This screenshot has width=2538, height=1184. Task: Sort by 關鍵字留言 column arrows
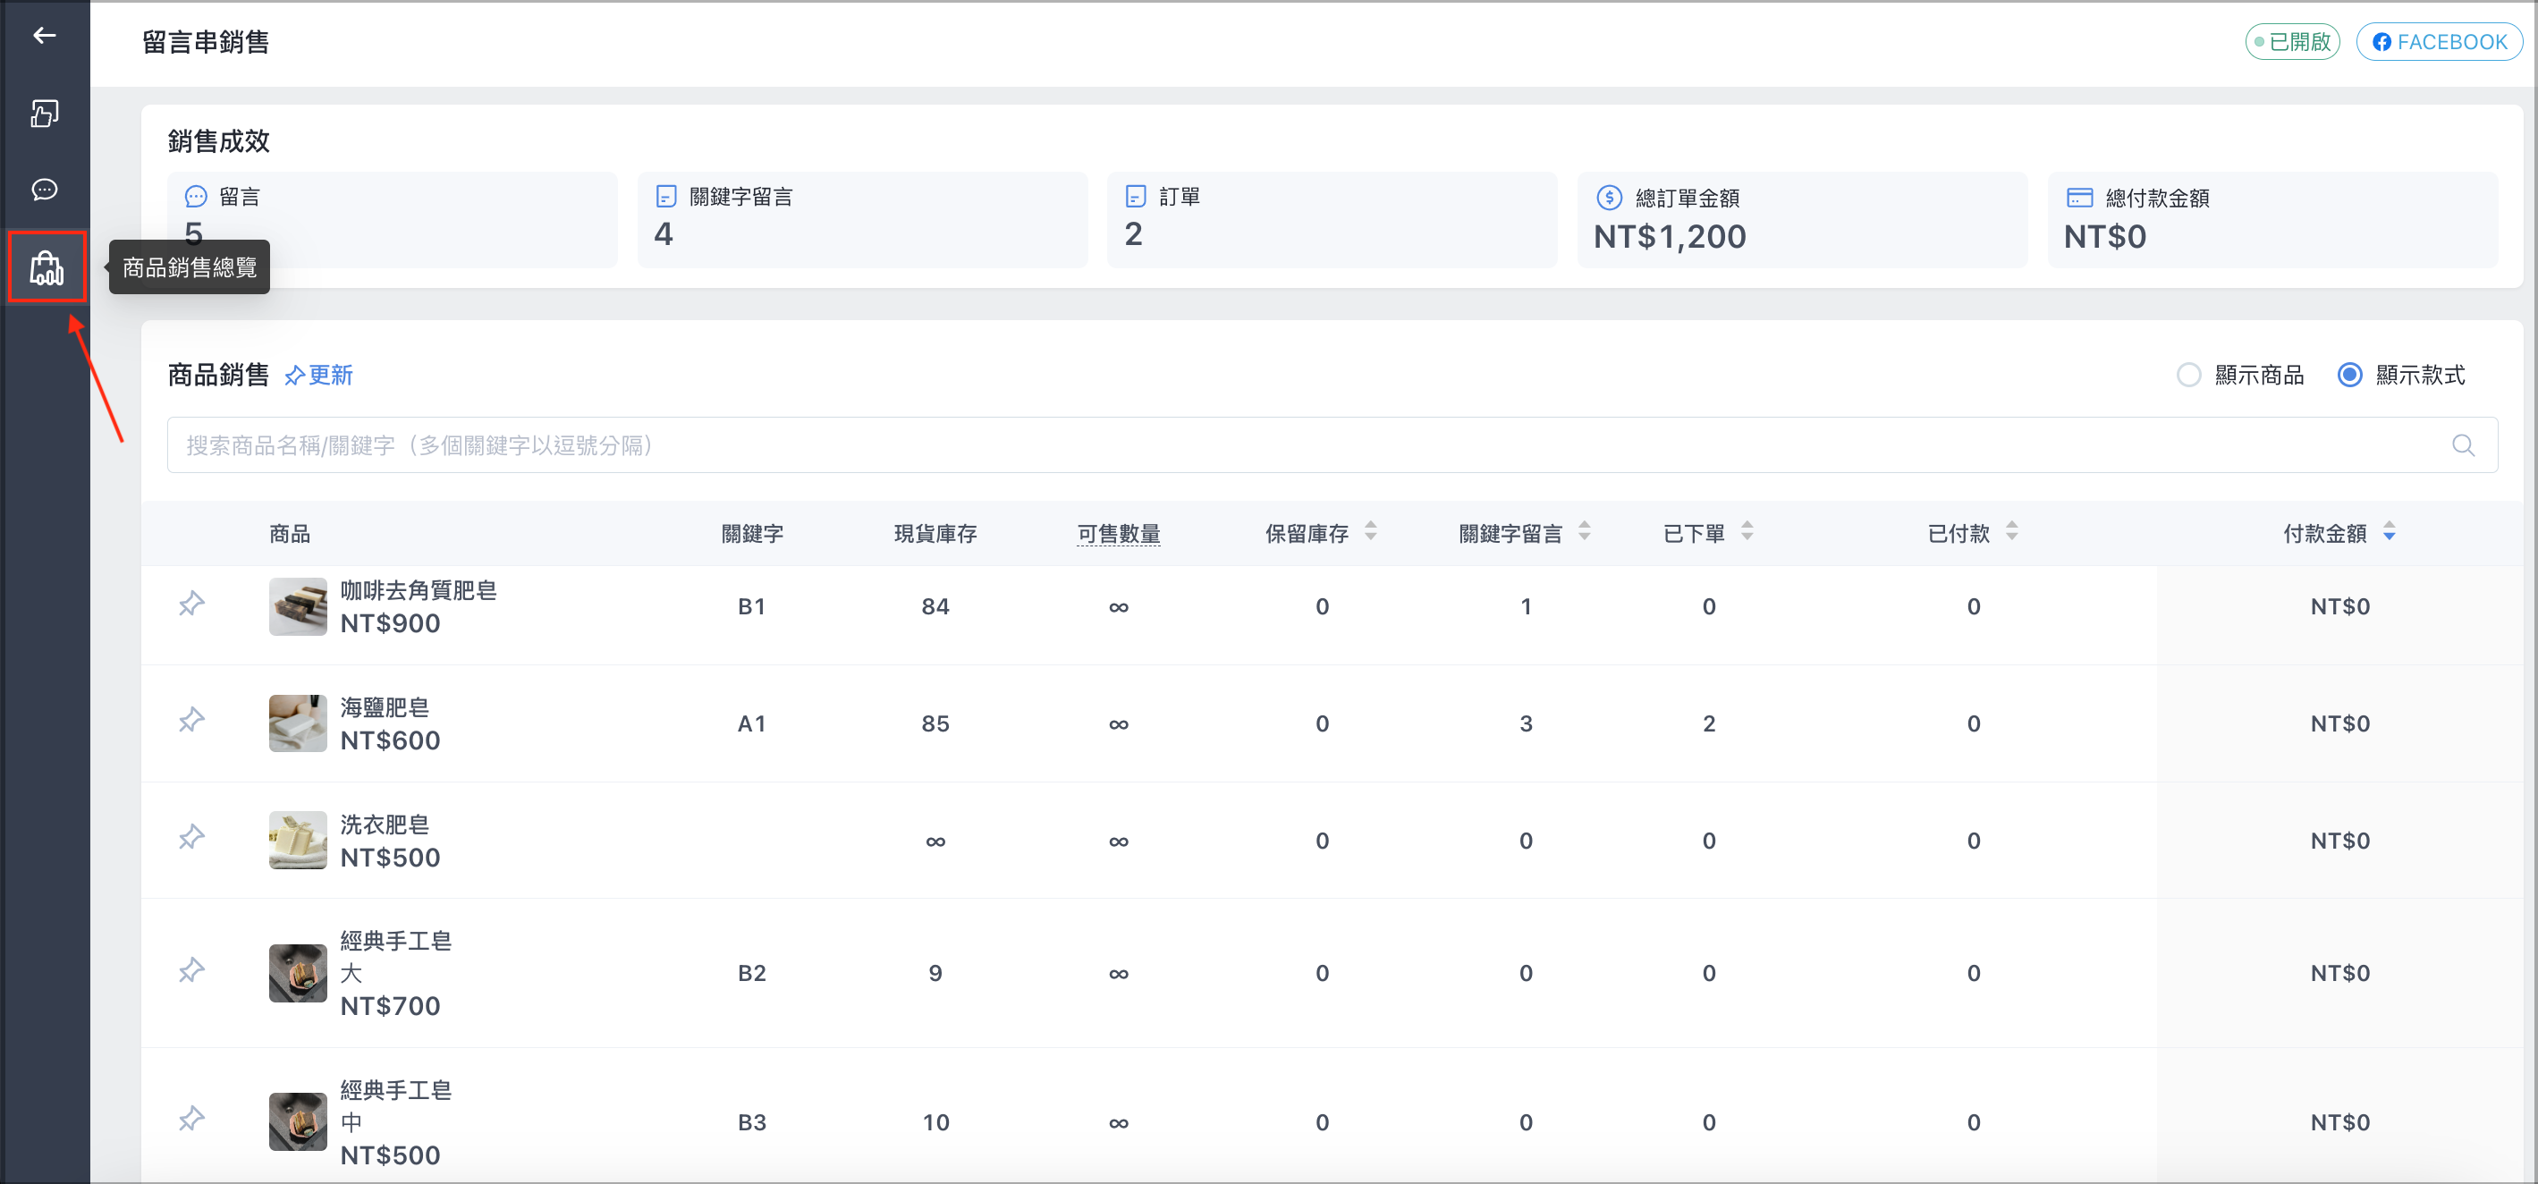1585,532
